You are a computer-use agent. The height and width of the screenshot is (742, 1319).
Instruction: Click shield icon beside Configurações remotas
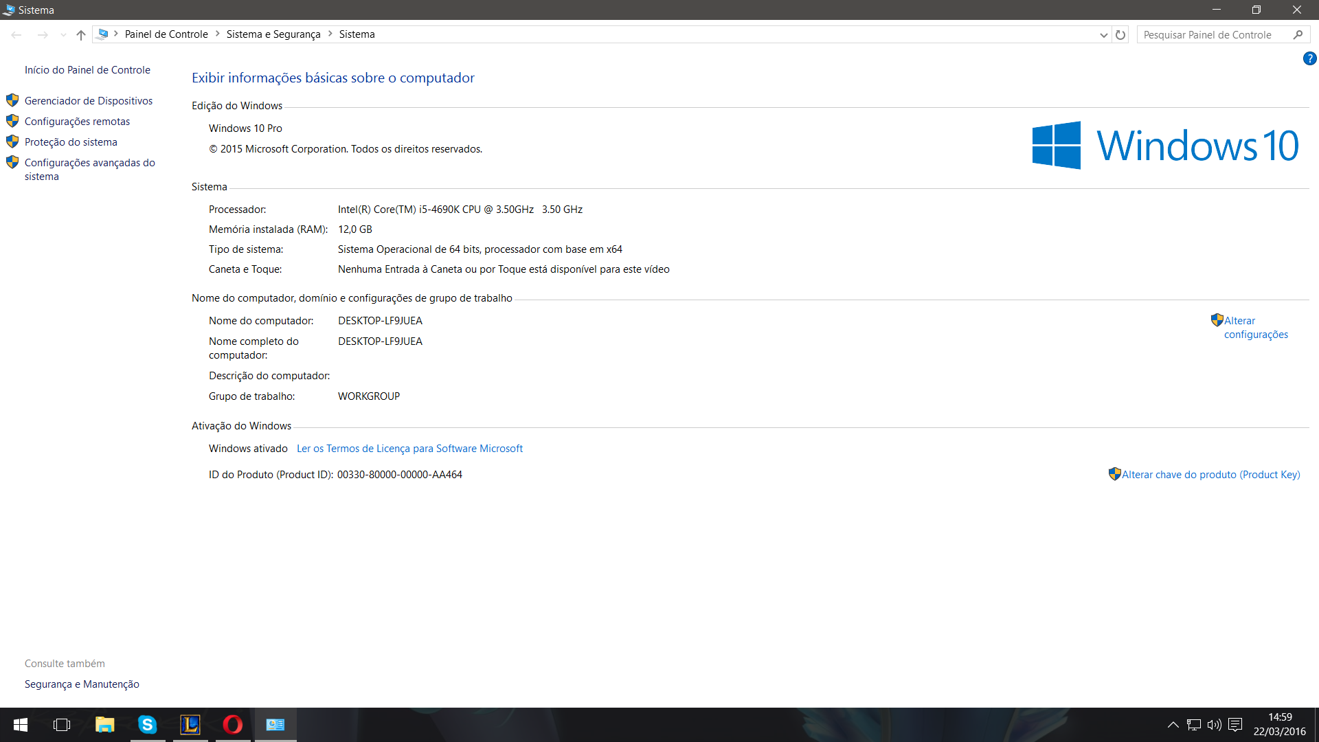click(12, 121)
